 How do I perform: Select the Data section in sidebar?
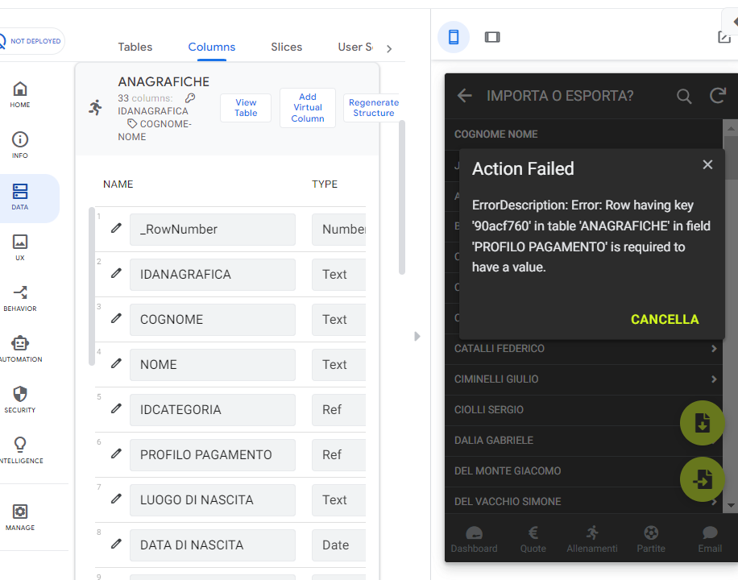(x=20, y=197)
